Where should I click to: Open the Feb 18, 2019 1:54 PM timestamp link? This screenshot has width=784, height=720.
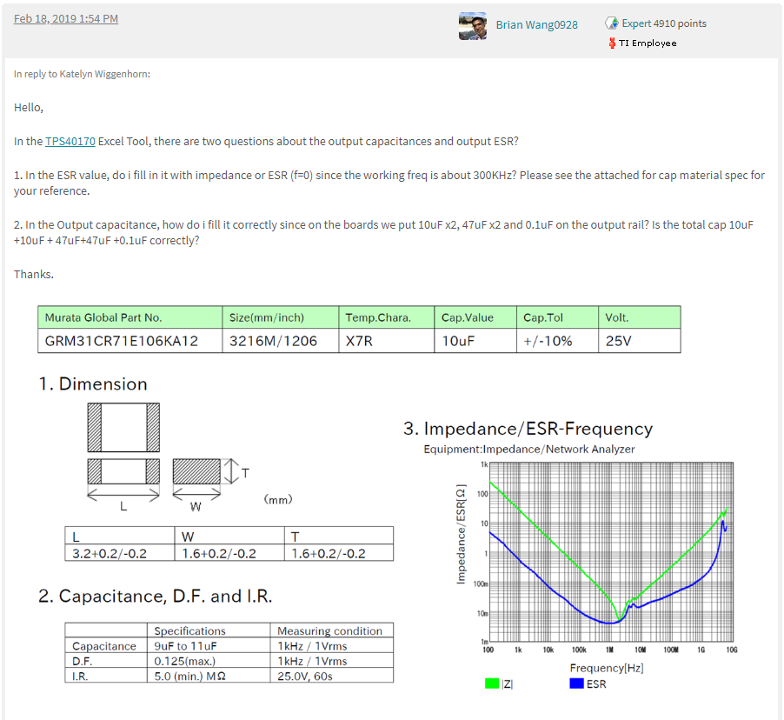click(x=66, y=18)
